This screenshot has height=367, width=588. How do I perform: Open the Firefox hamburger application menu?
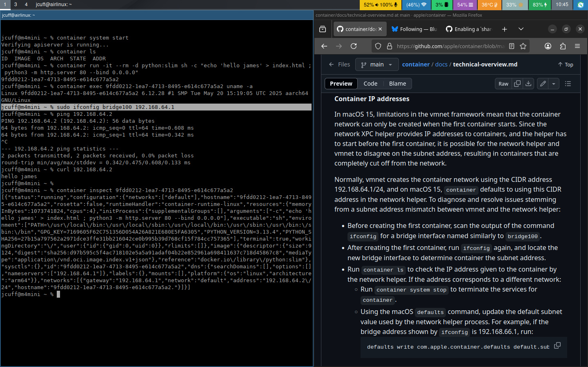click(x=577, y=46)
